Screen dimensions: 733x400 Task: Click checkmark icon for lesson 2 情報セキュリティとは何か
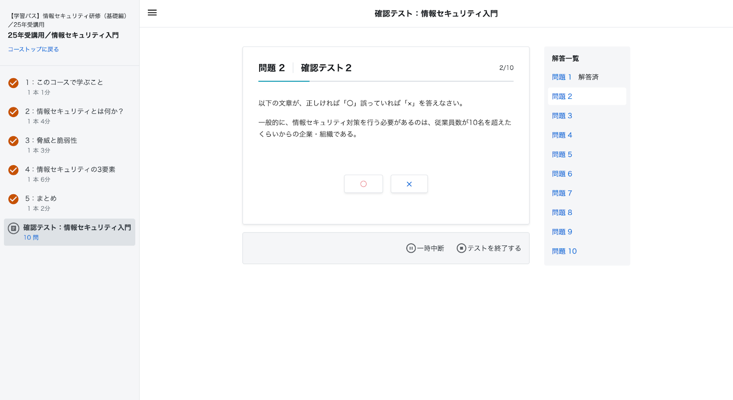13,112
